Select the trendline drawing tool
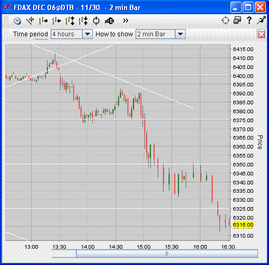 pyautogui.click(x=30, y=21)
